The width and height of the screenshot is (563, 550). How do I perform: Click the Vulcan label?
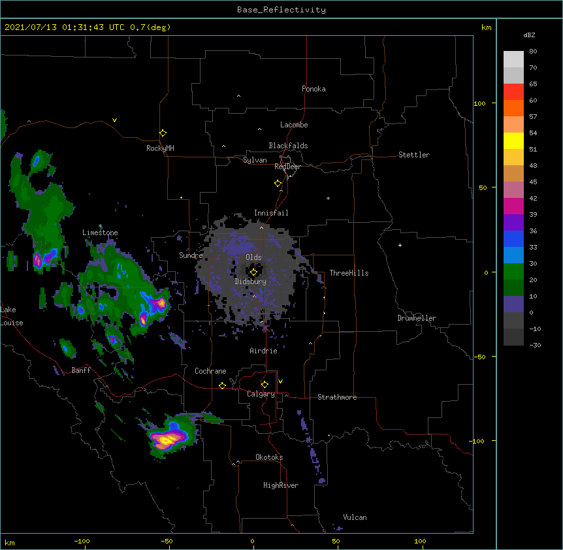click(355, 517)
